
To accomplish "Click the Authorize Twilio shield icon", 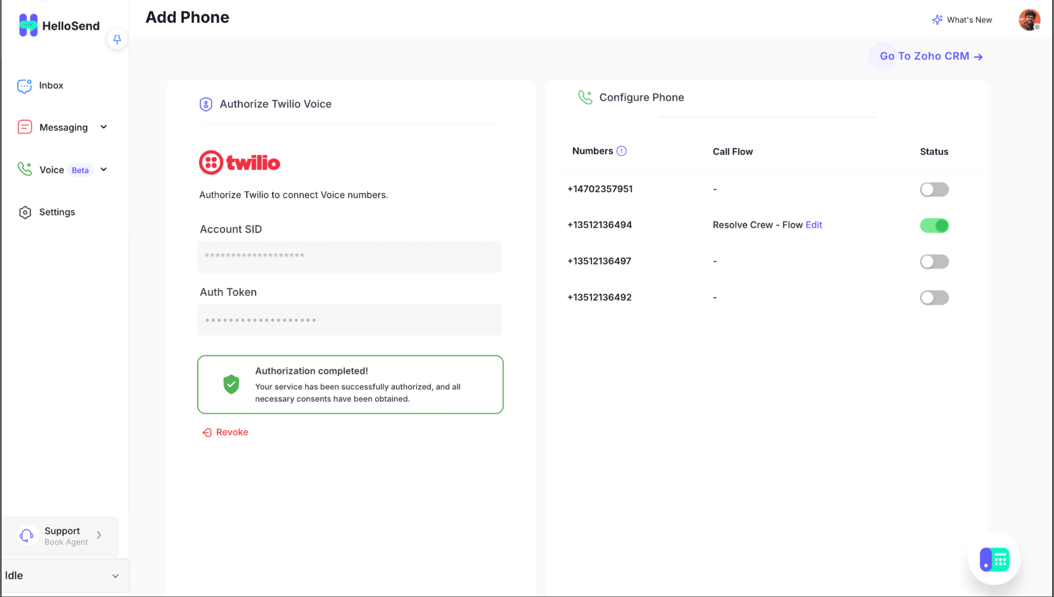I will (206, 104).
